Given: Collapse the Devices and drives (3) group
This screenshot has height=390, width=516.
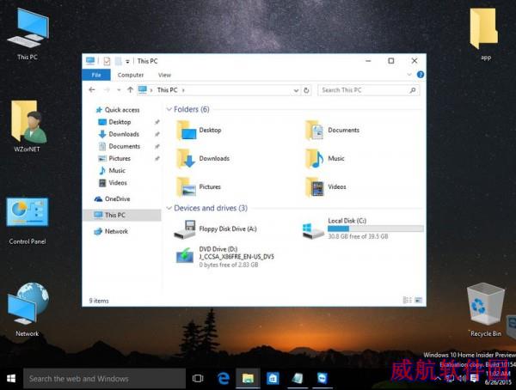Looking at the screenshot, I should tap(169, 208).
